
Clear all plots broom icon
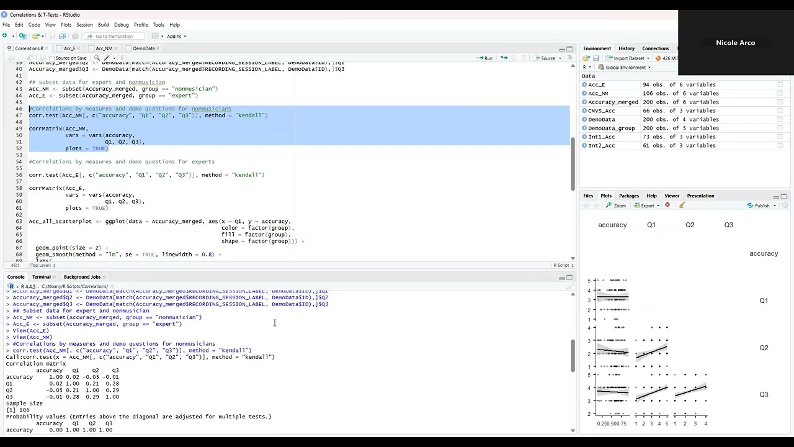pyautogui.click(x=682, y=205)
